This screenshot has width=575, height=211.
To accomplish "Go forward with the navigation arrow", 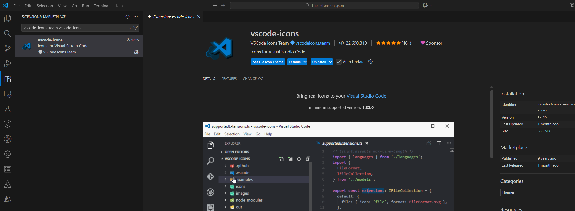I will (223, 5).
